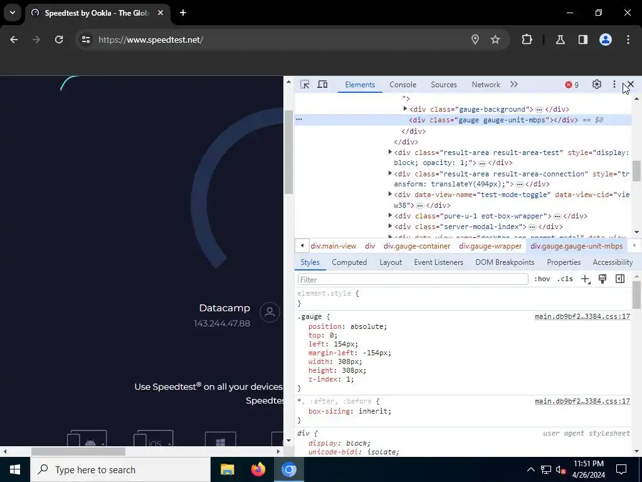Screen dimensions: 642x482
Task: Select div.gauge-wrapper breadcrumb
Action: (490, 246)
